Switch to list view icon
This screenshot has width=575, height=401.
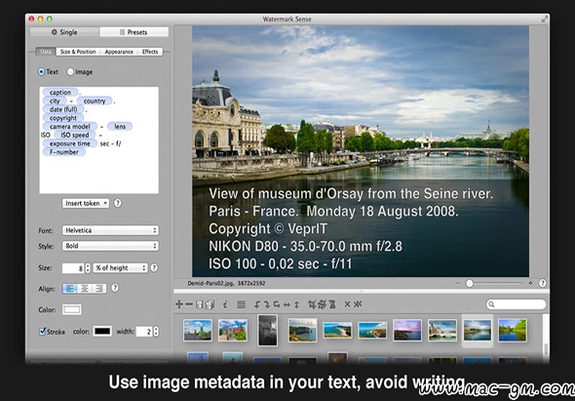241,304
